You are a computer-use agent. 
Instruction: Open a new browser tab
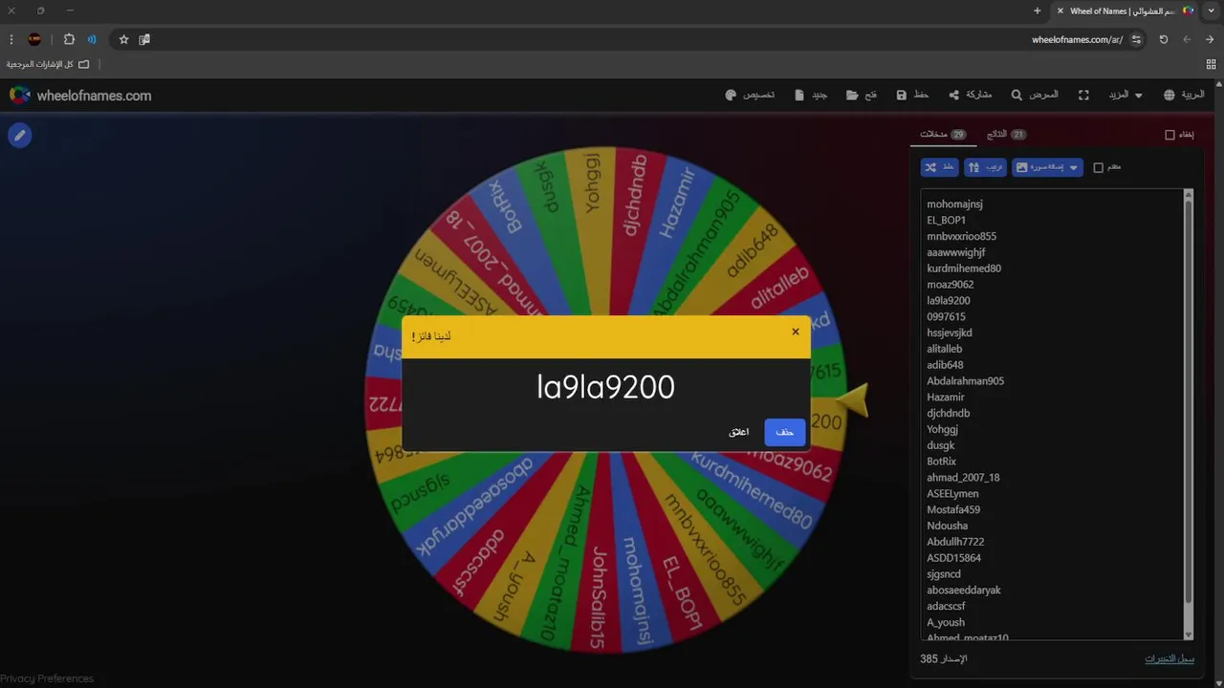[1037, 11]
